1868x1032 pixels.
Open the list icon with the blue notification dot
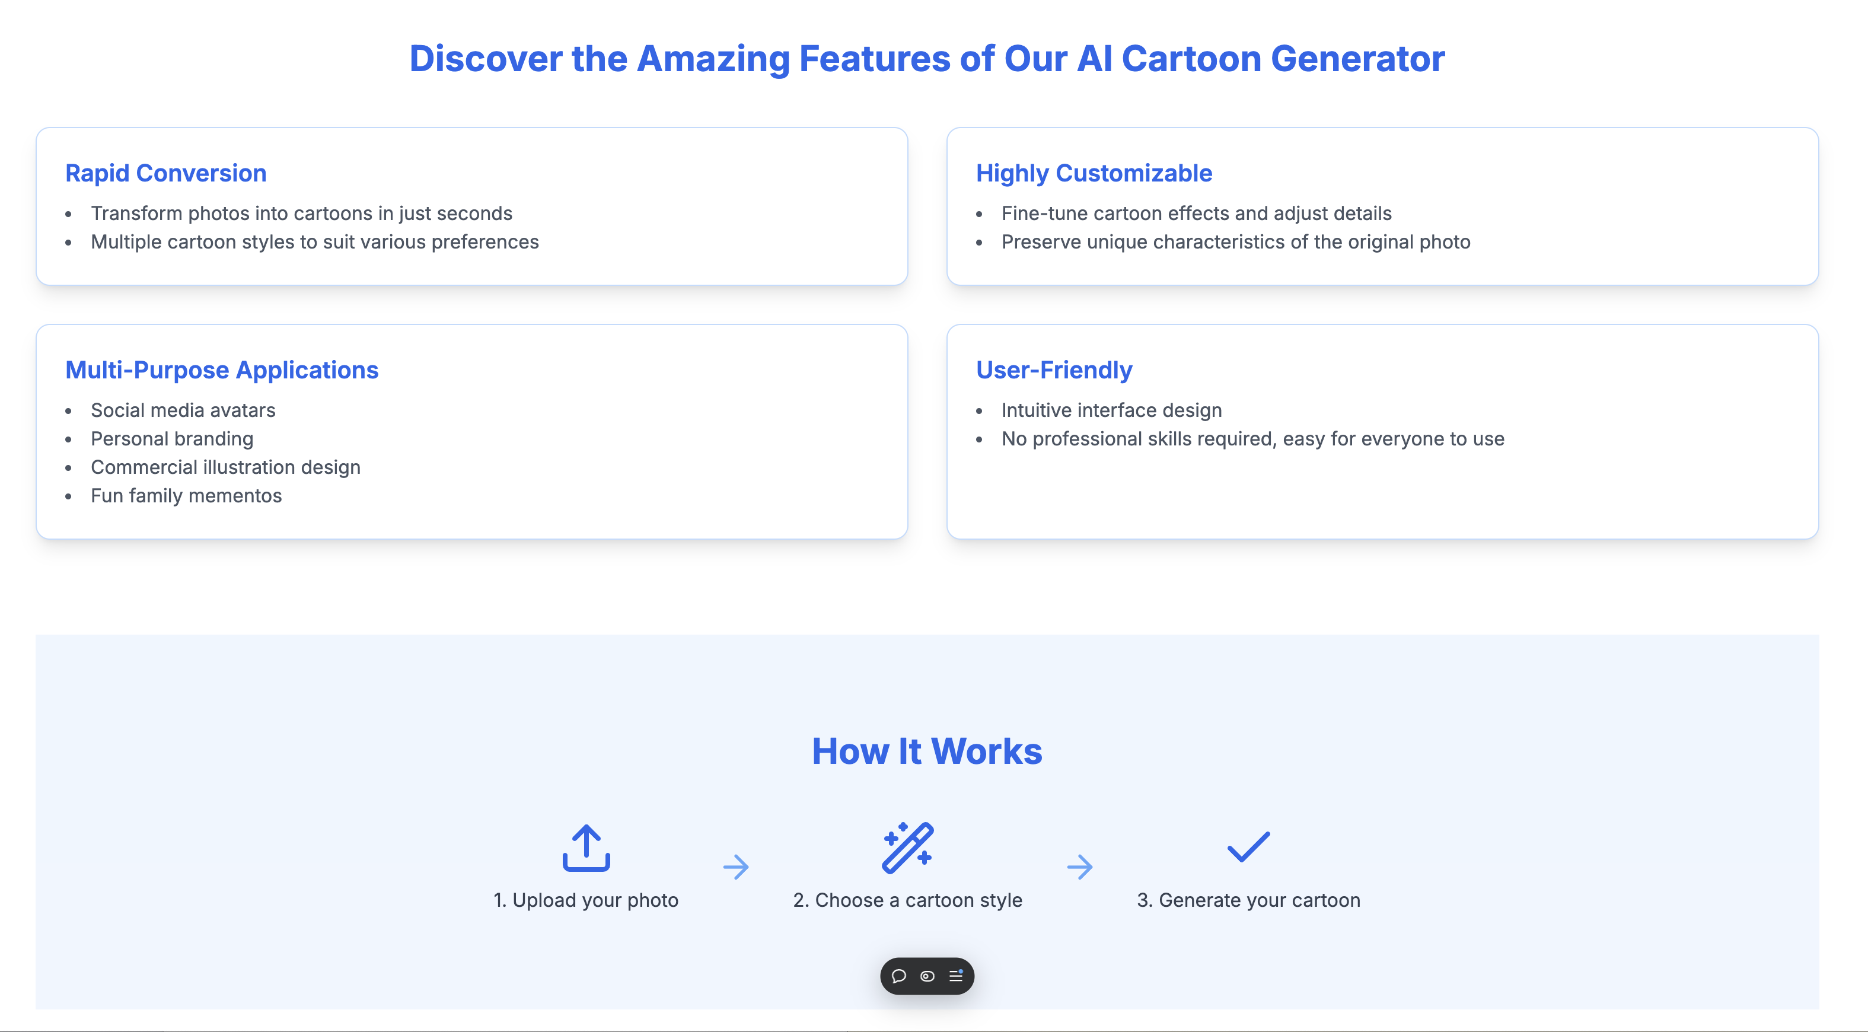pos(955,977)
